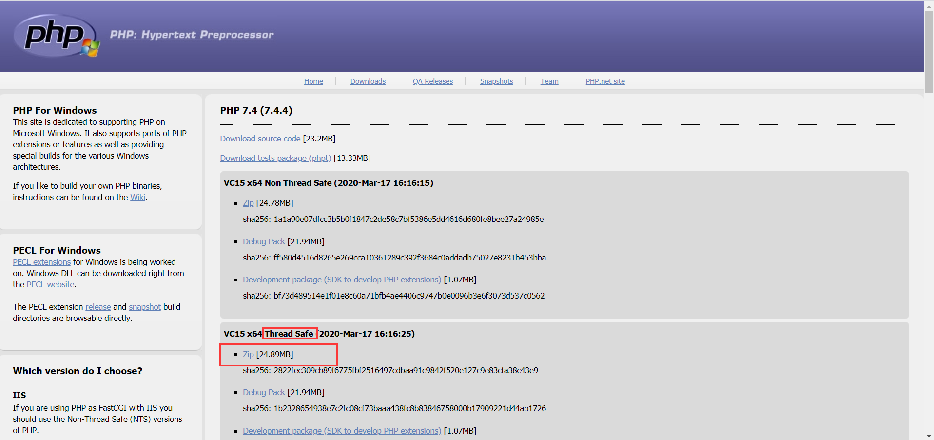The width and height of the screenshot is (934, 440).
Task: Download Non Thread Safe Debug Pack
Action: click(264, 241)
